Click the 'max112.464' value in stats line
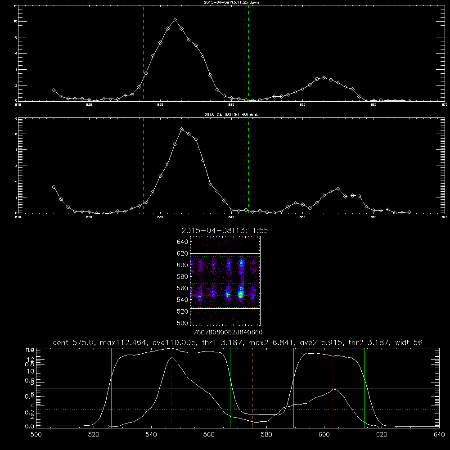The height and width of the screenshot is (450, 450). 123,342
